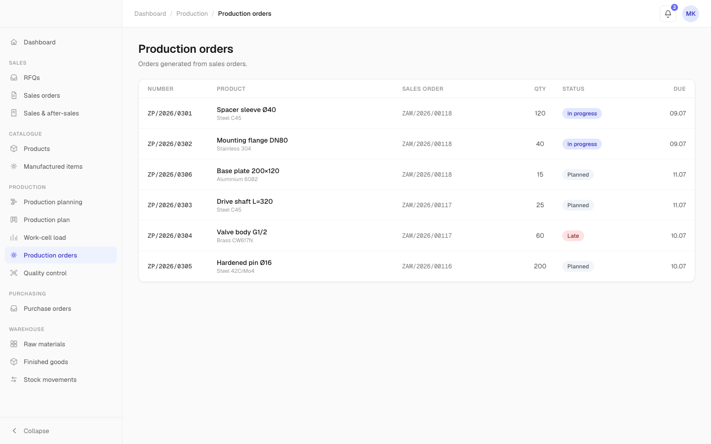
Task: Click the Late status badge
Action: [573, 236]
